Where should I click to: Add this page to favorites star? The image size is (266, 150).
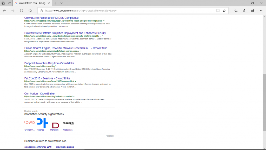(224, 11)
